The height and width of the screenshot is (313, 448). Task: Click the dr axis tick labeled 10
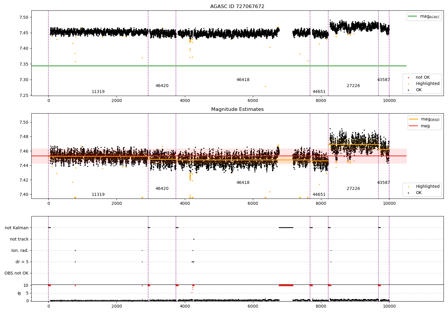(26, 285)
